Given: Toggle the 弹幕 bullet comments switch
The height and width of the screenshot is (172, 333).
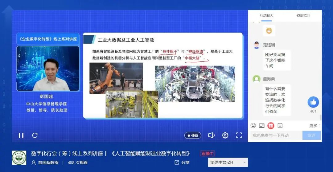Looking at the screenshot, I should click(193, 135).
